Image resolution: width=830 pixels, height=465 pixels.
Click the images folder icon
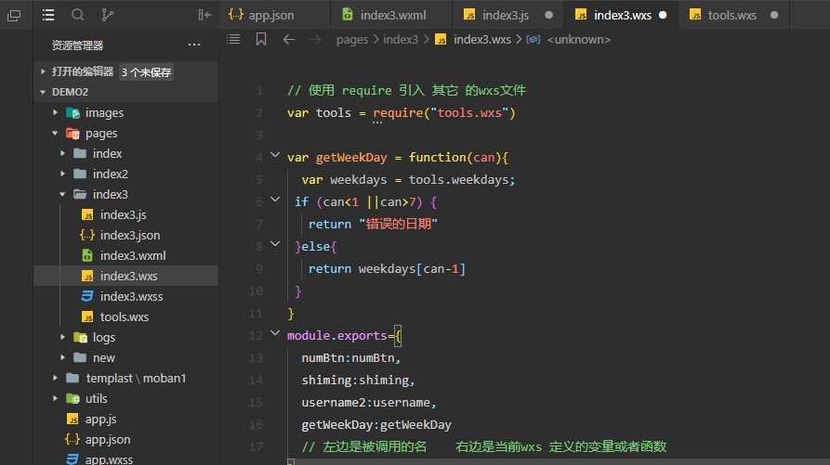pos(73,112)
